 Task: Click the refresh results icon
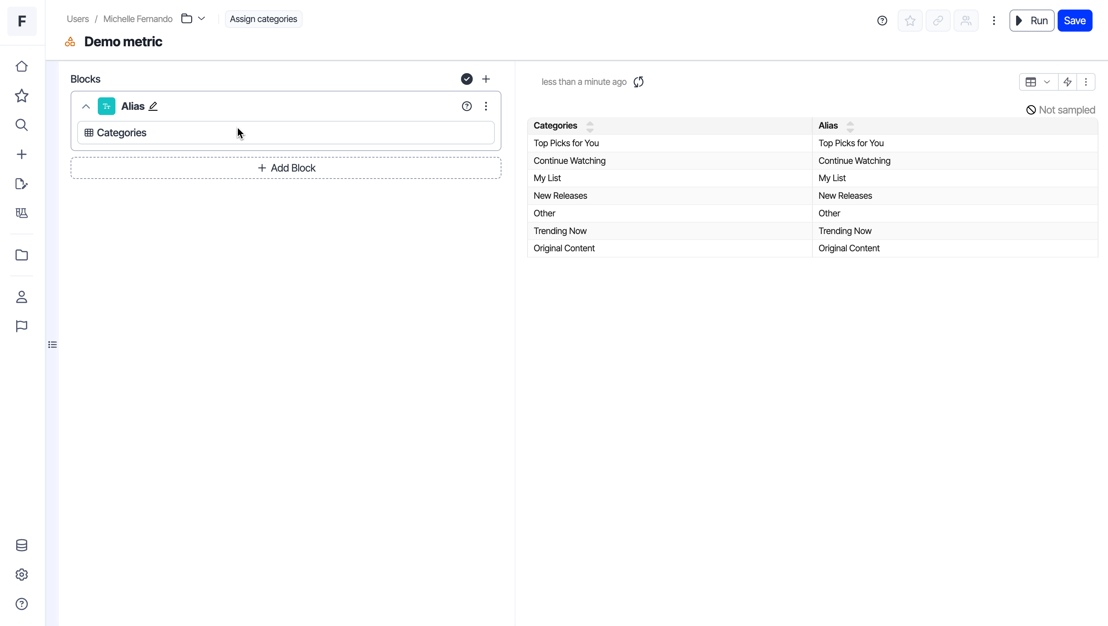tap(638, 82)
